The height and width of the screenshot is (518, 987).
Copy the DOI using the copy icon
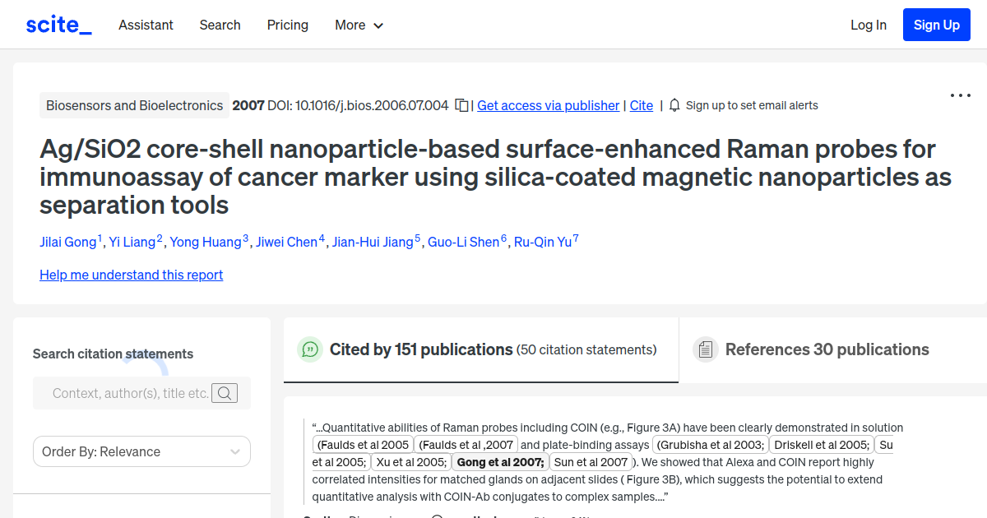point(461,105)
